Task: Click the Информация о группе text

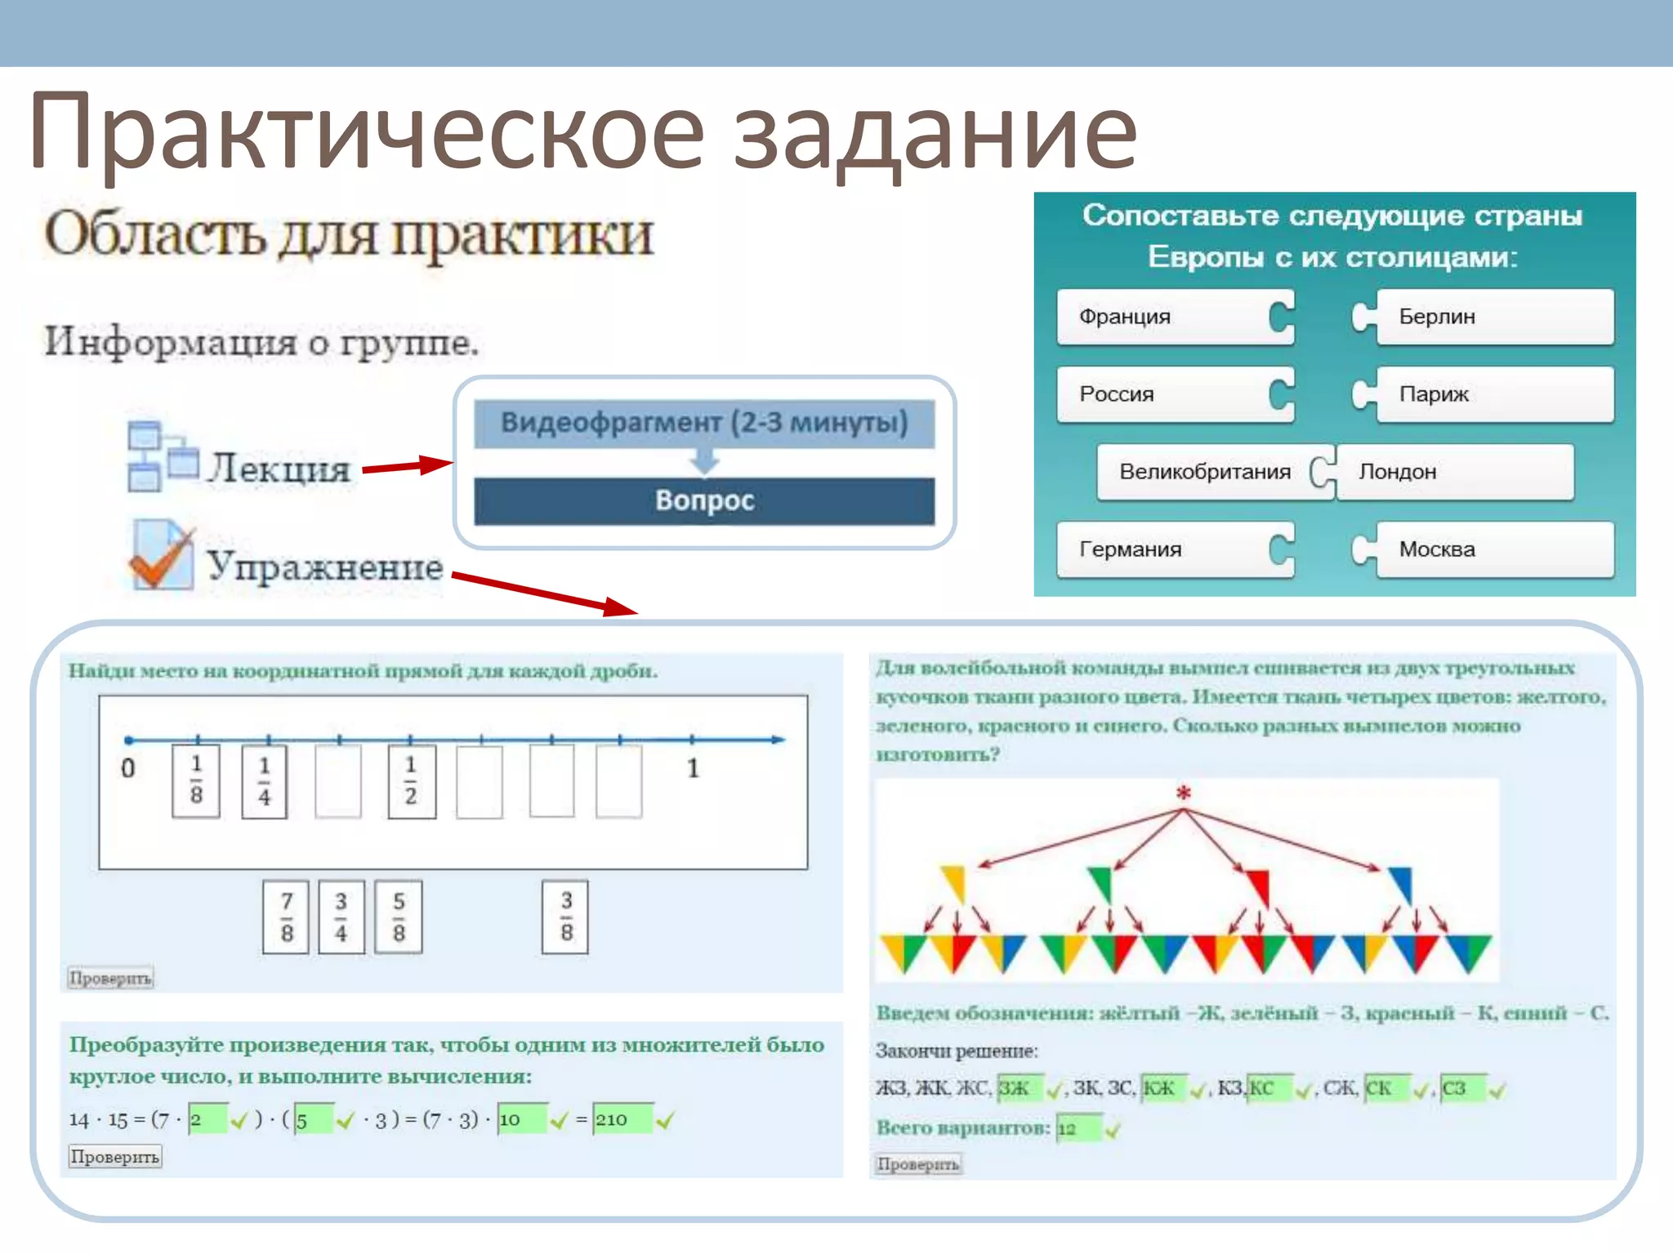Action: 261,341
